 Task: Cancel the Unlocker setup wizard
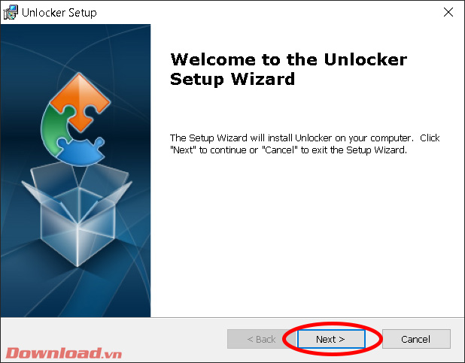pos(416,339)
